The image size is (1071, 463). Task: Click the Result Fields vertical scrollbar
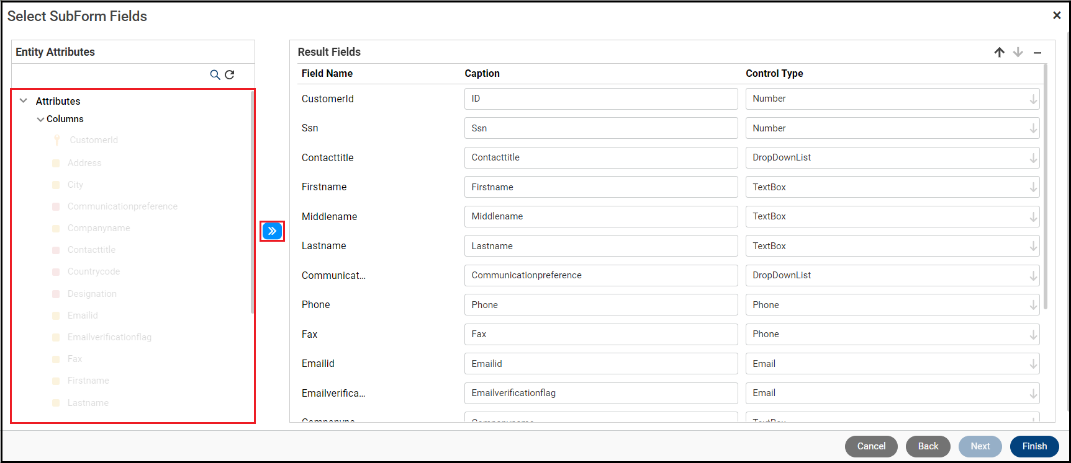coord(1046,186)
